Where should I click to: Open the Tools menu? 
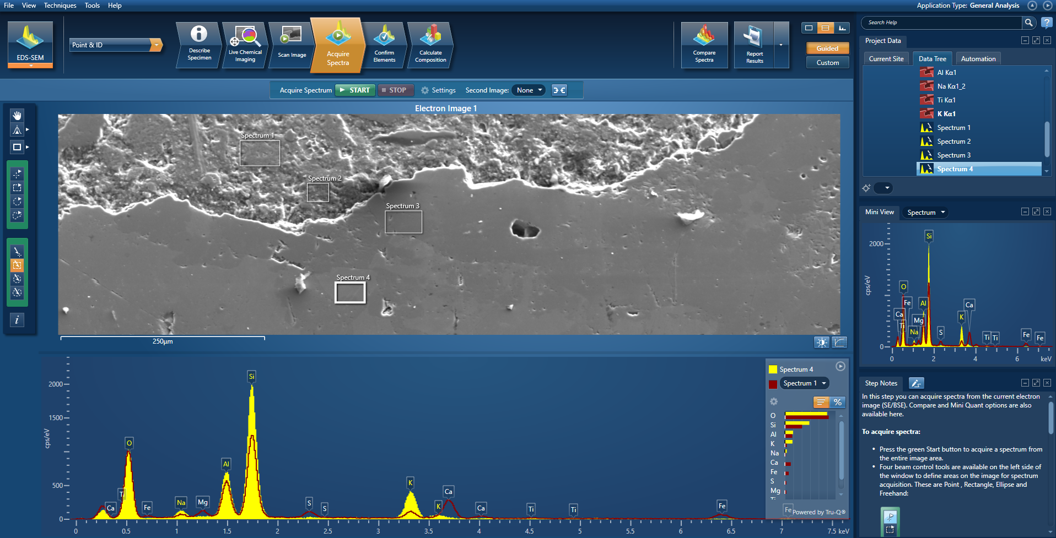[x=92, y=6]
